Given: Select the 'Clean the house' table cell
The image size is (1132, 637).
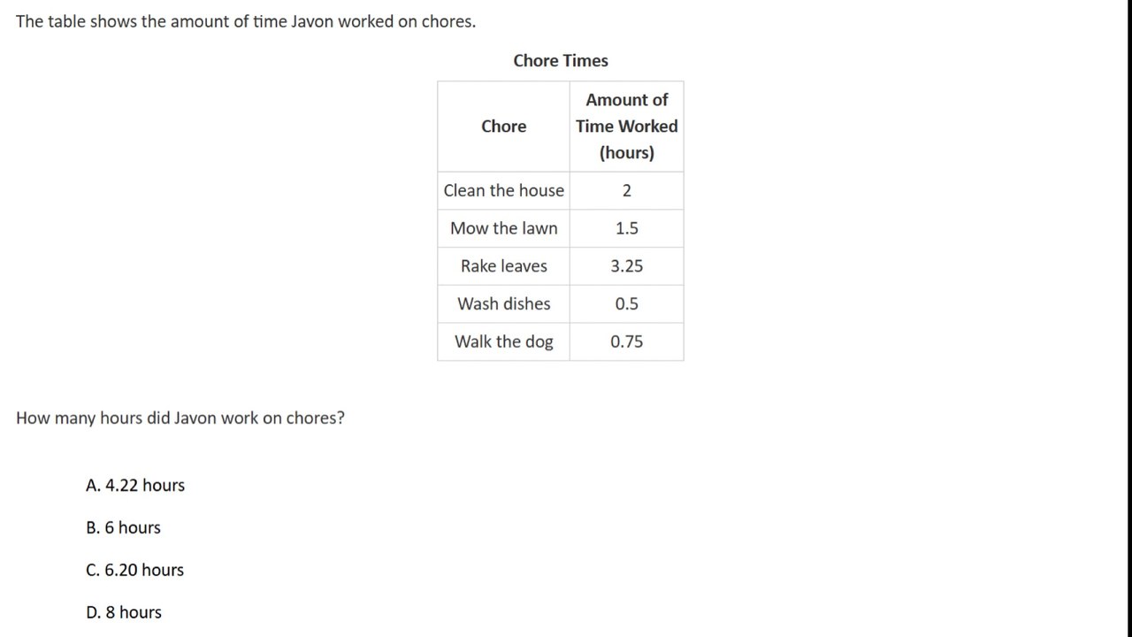Looking at the screenshot, I should click(503, 190).
